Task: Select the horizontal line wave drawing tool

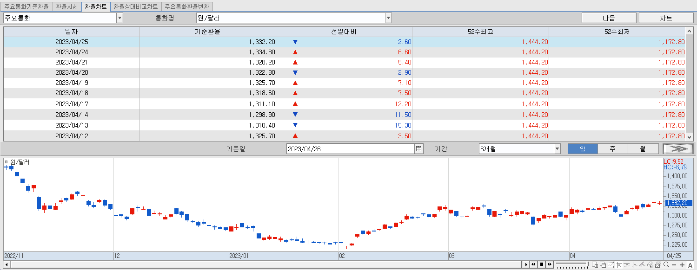Action: [x=627, y=264]
